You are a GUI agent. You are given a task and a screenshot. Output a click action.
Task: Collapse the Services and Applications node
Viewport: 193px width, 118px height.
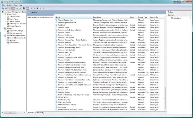[x=3, y=36]
